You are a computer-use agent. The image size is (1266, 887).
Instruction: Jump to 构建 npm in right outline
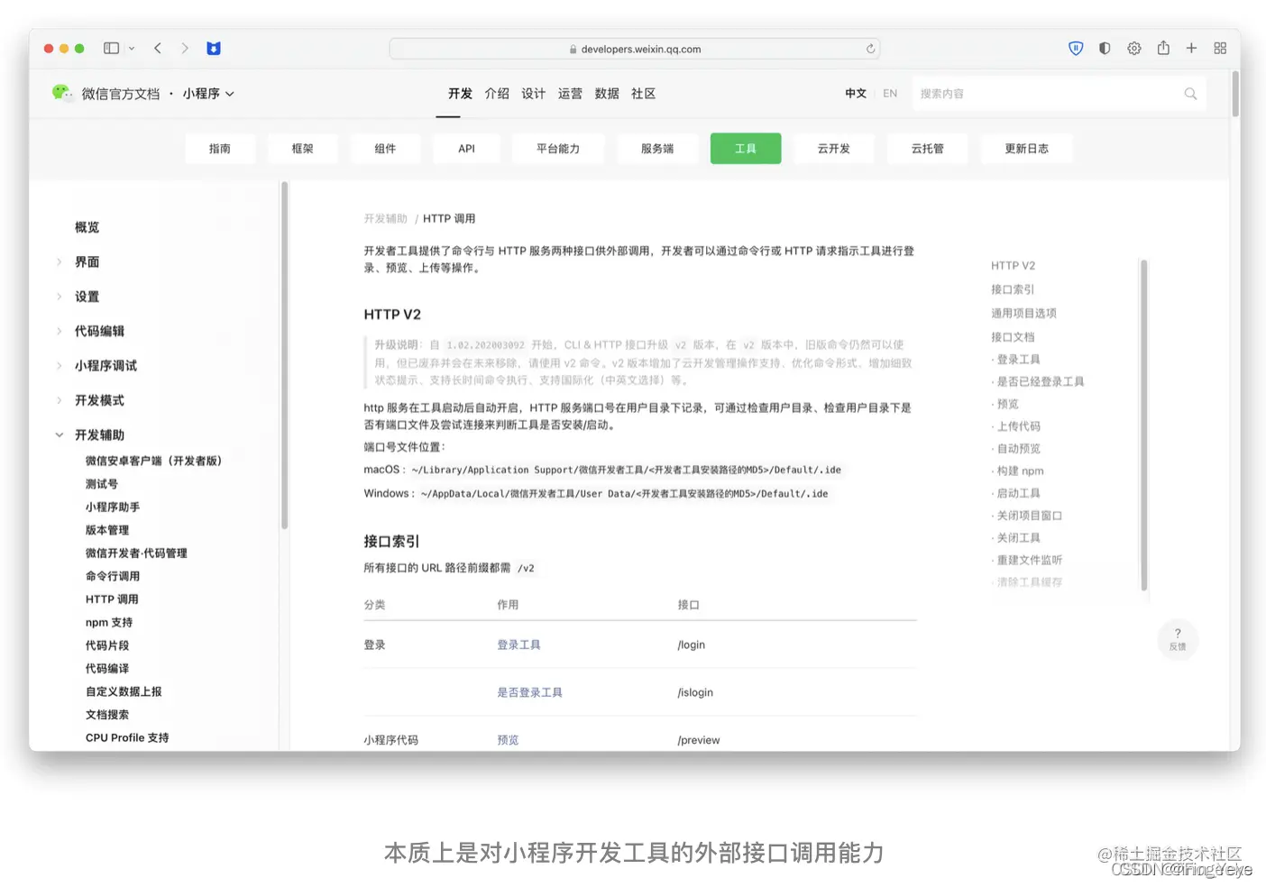tap(1020, 471)
